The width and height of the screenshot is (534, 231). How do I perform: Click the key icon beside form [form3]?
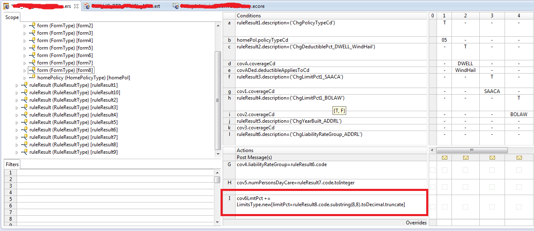click(x=32, y=33)
